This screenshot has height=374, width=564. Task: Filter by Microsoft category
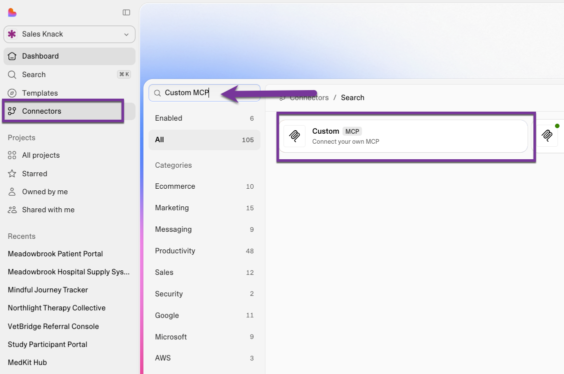tap(204, 336)
